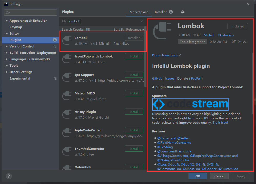Click Installed button in Lombok details header
Image resolution: width=256 pixels, height=184 pixels.
tap(238, 26)
